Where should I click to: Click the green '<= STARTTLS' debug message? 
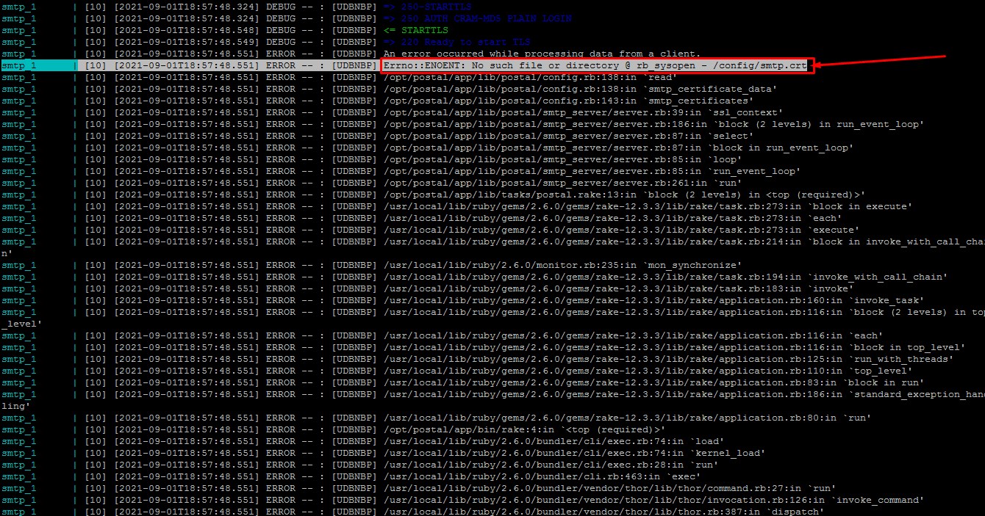click(x=417, y=30)
